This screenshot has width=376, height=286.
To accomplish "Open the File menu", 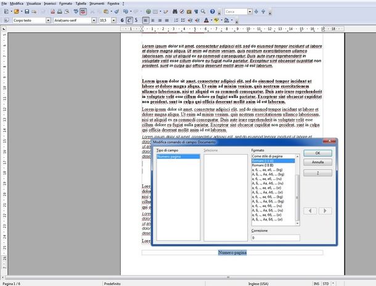I will 4,4.
